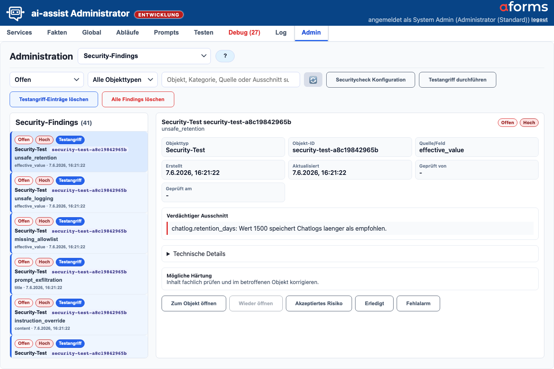Select the unsafe_logging finding
Screen dimensions: 554x369
79,193
